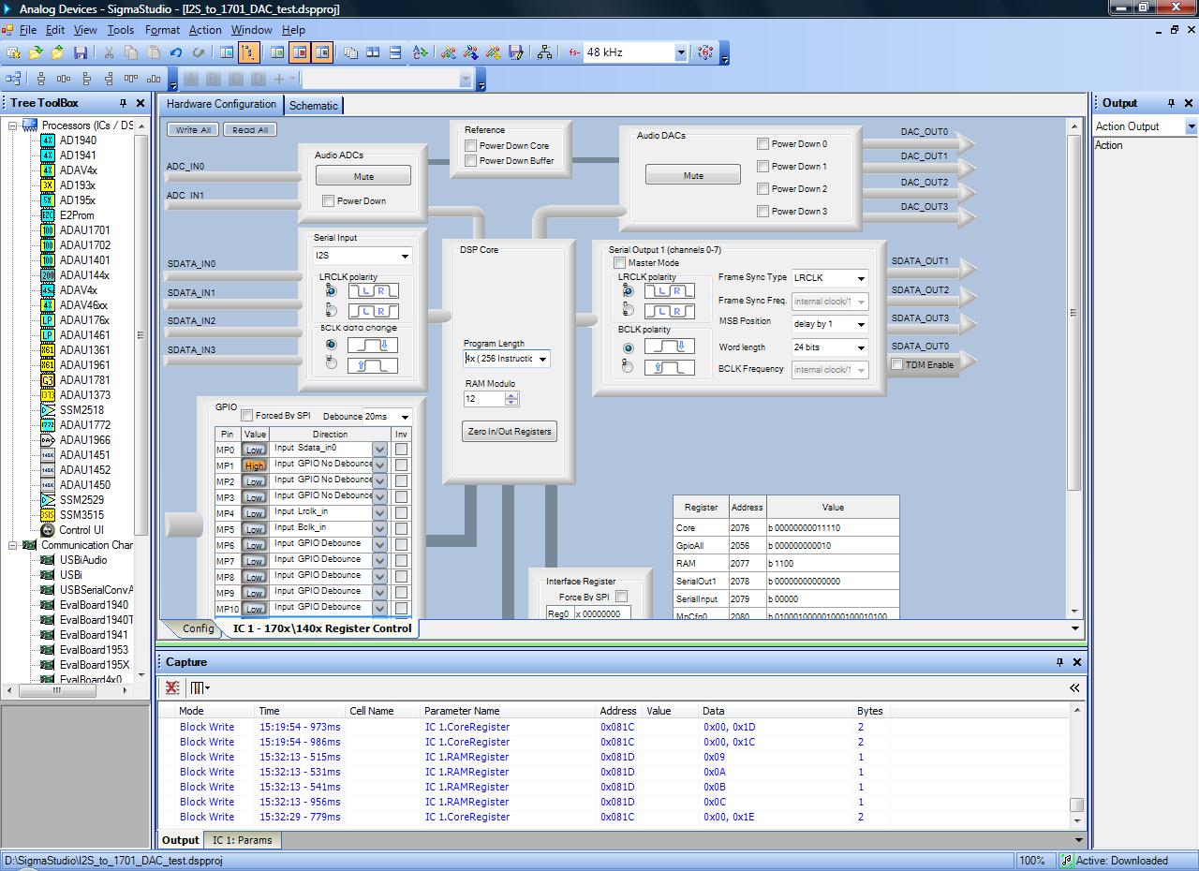Image resolution: width=1199 pixels, height=871 pixels.
Task: Select the IC 1: Params tab
Action: (242, 840)
